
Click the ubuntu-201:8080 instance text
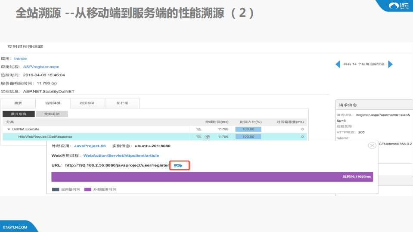(152, 146)
